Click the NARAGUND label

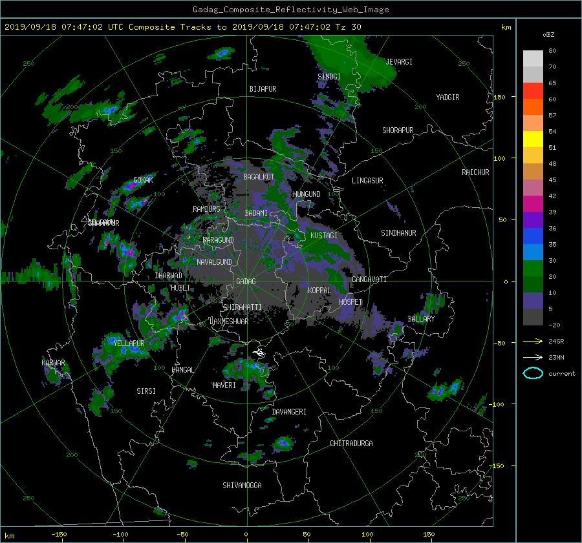coord(219,240)
